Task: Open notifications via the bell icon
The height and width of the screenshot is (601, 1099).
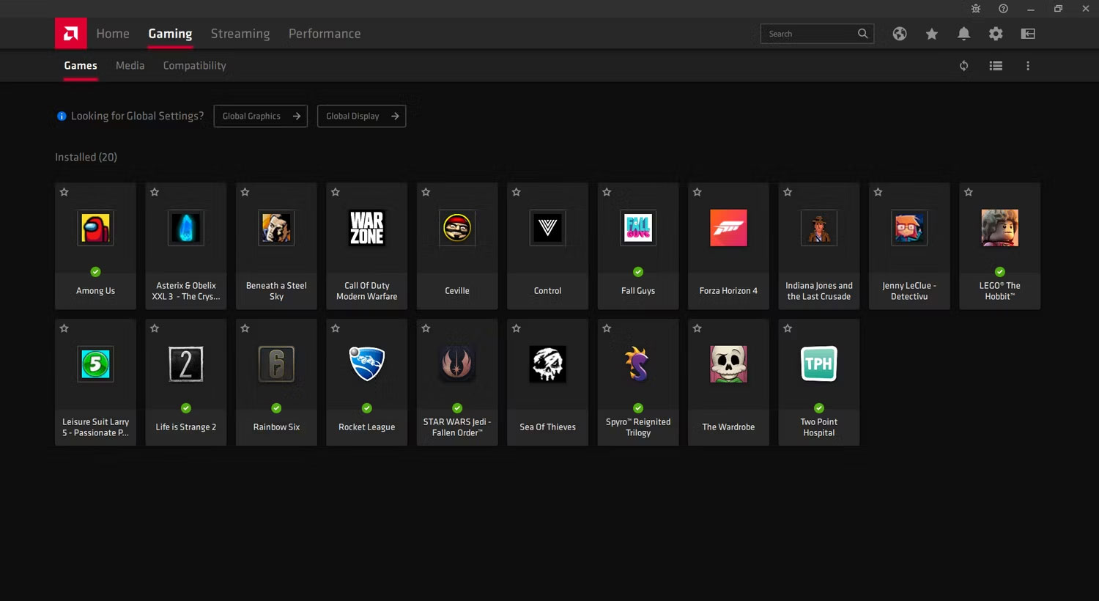Action: click(963, 34)
